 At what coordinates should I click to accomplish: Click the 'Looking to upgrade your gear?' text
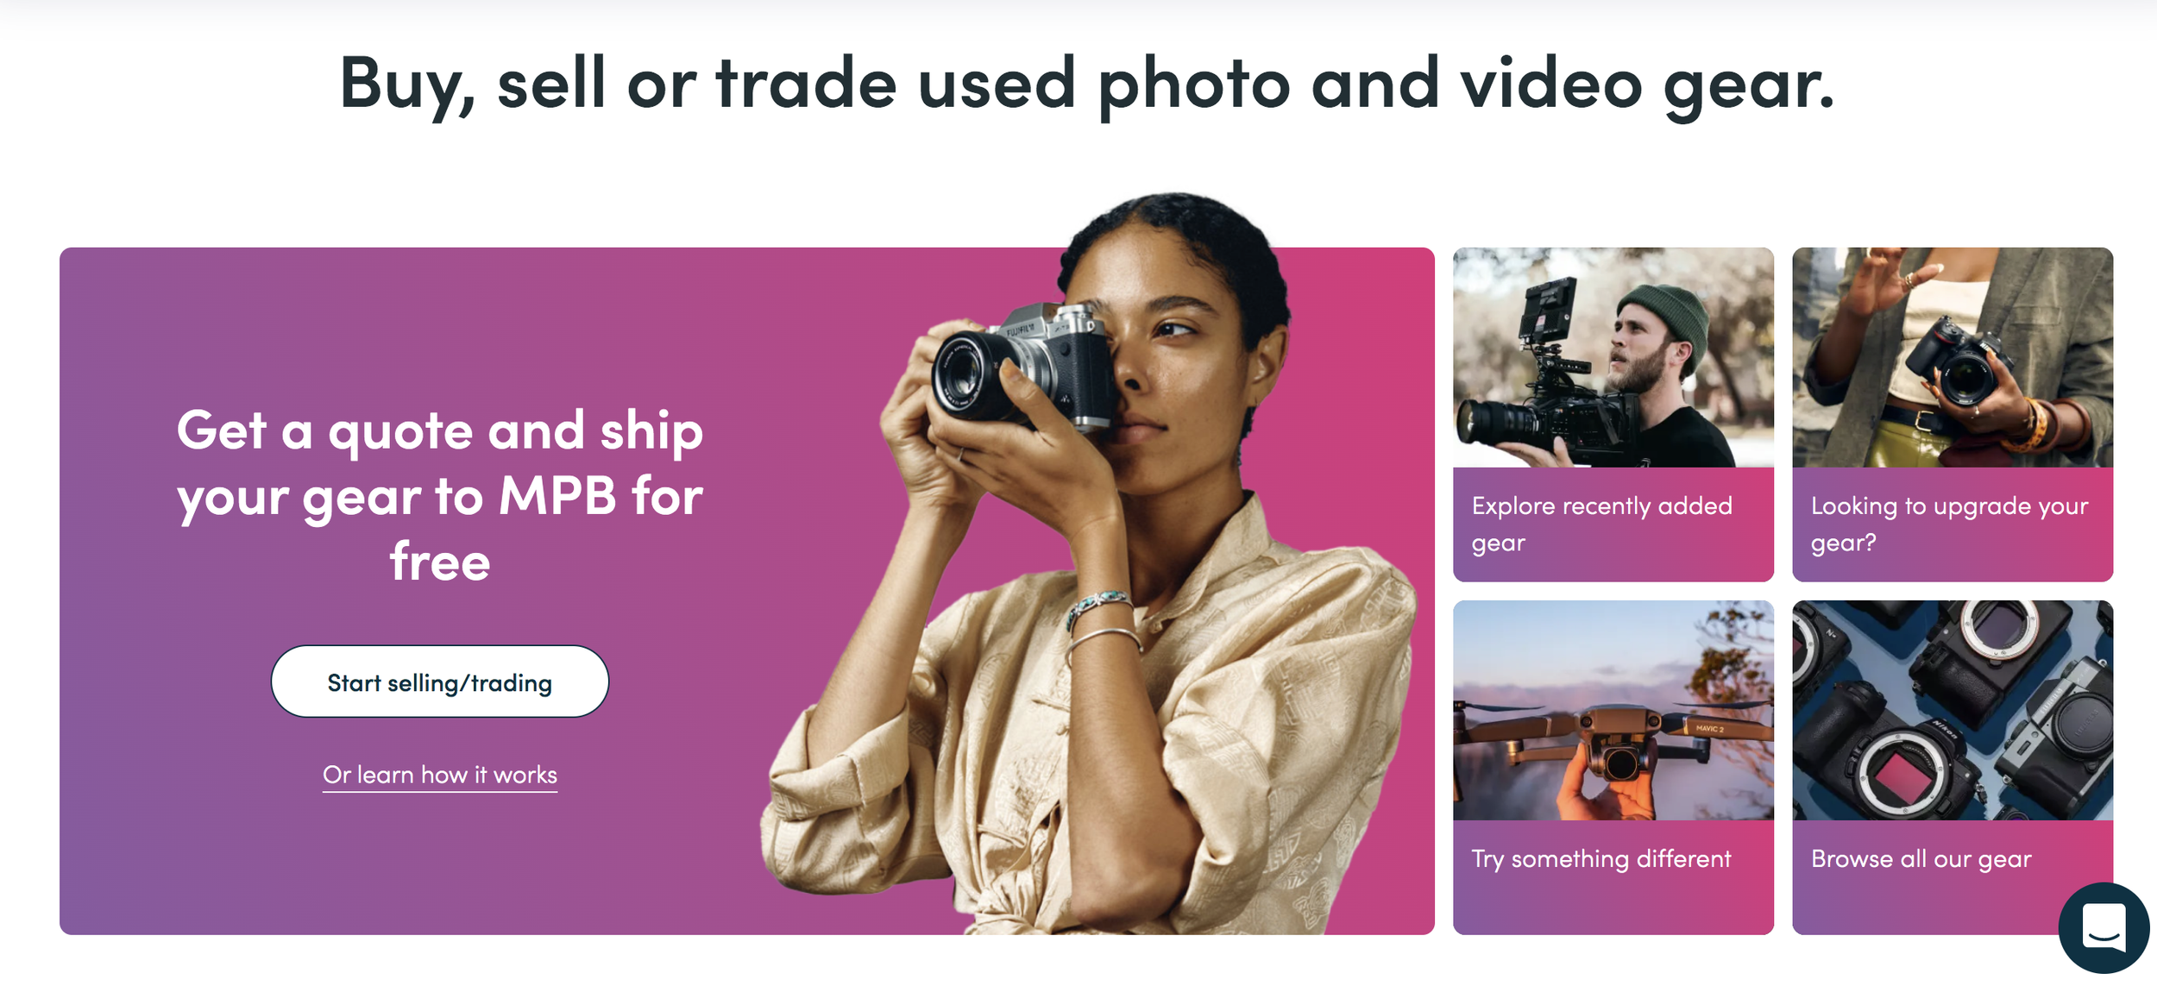(x=1949, y=524)
